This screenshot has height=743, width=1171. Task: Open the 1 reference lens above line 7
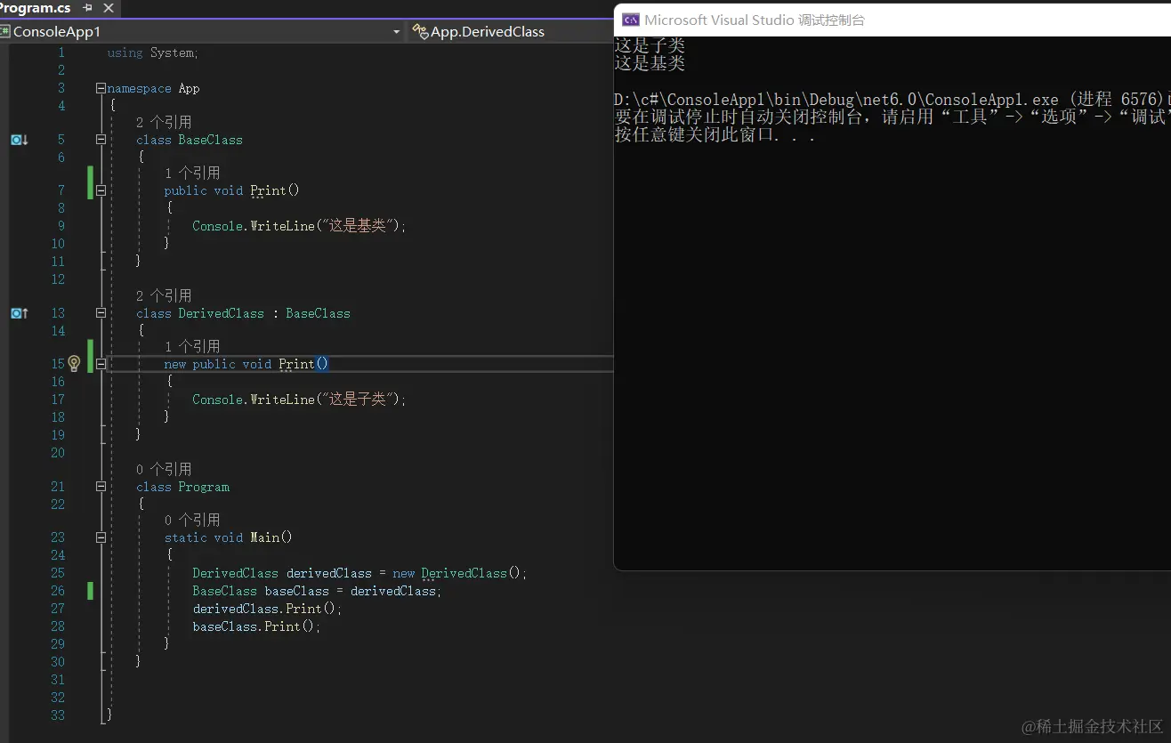(192, 173)
